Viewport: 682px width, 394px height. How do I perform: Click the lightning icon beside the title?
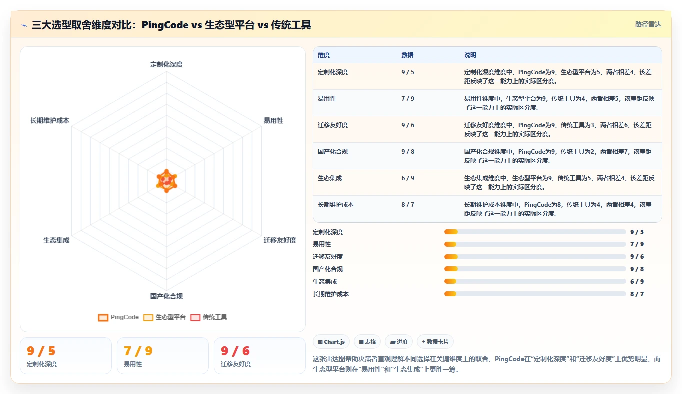(x=24, y=25)
